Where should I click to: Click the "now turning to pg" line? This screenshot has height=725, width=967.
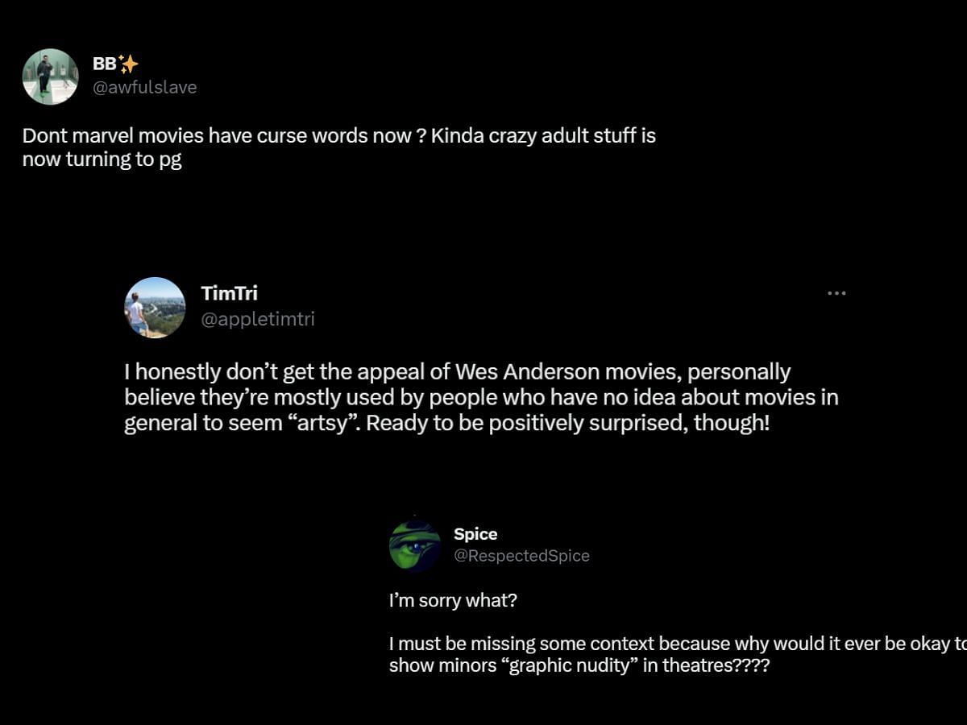(x=102, y=159)
